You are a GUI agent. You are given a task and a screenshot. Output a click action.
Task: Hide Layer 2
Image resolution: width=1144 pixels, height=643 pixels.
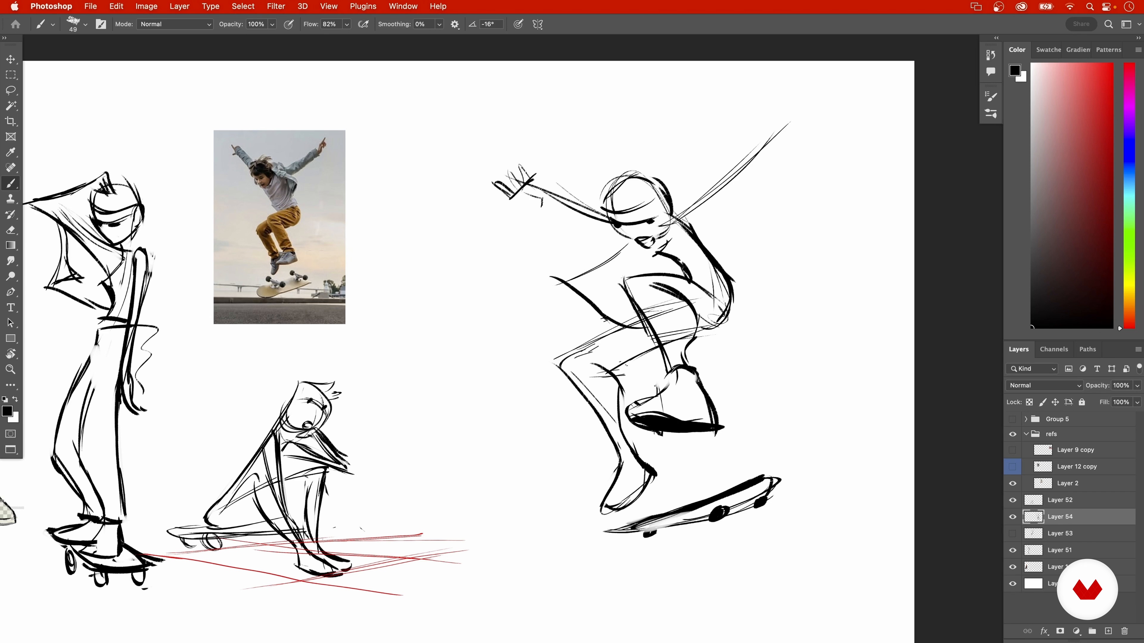1013,483
